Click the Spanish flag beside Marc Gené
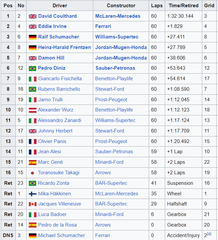This screenshot has height=240, width=218. click(33, 162)
